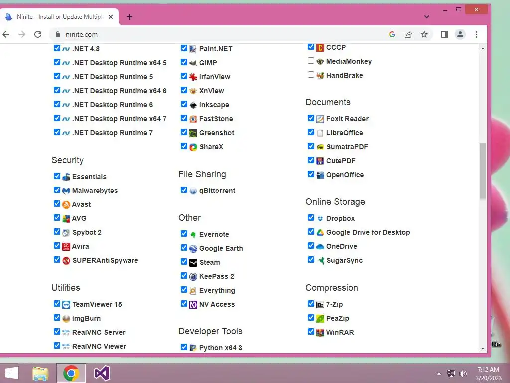
Task: Check the MediaMonkey checkbox
Action: 311,61
